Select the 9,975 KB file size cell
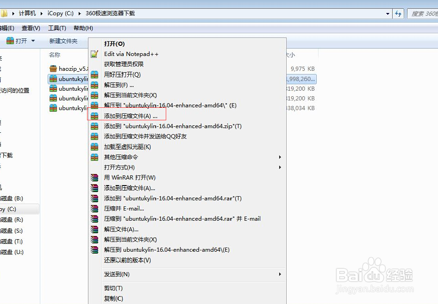Screen dimensions: 438x304 (x=302, y=68)
